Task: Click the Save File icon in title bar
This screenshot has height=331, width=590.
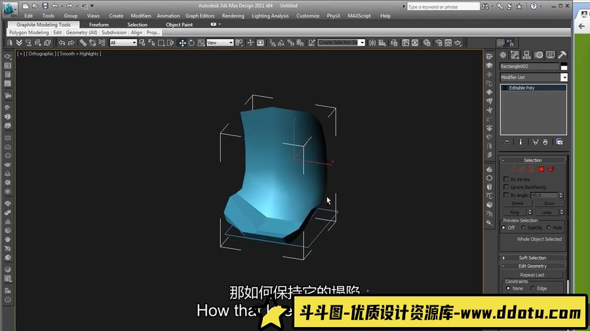Action: click(x=45, y=6)
